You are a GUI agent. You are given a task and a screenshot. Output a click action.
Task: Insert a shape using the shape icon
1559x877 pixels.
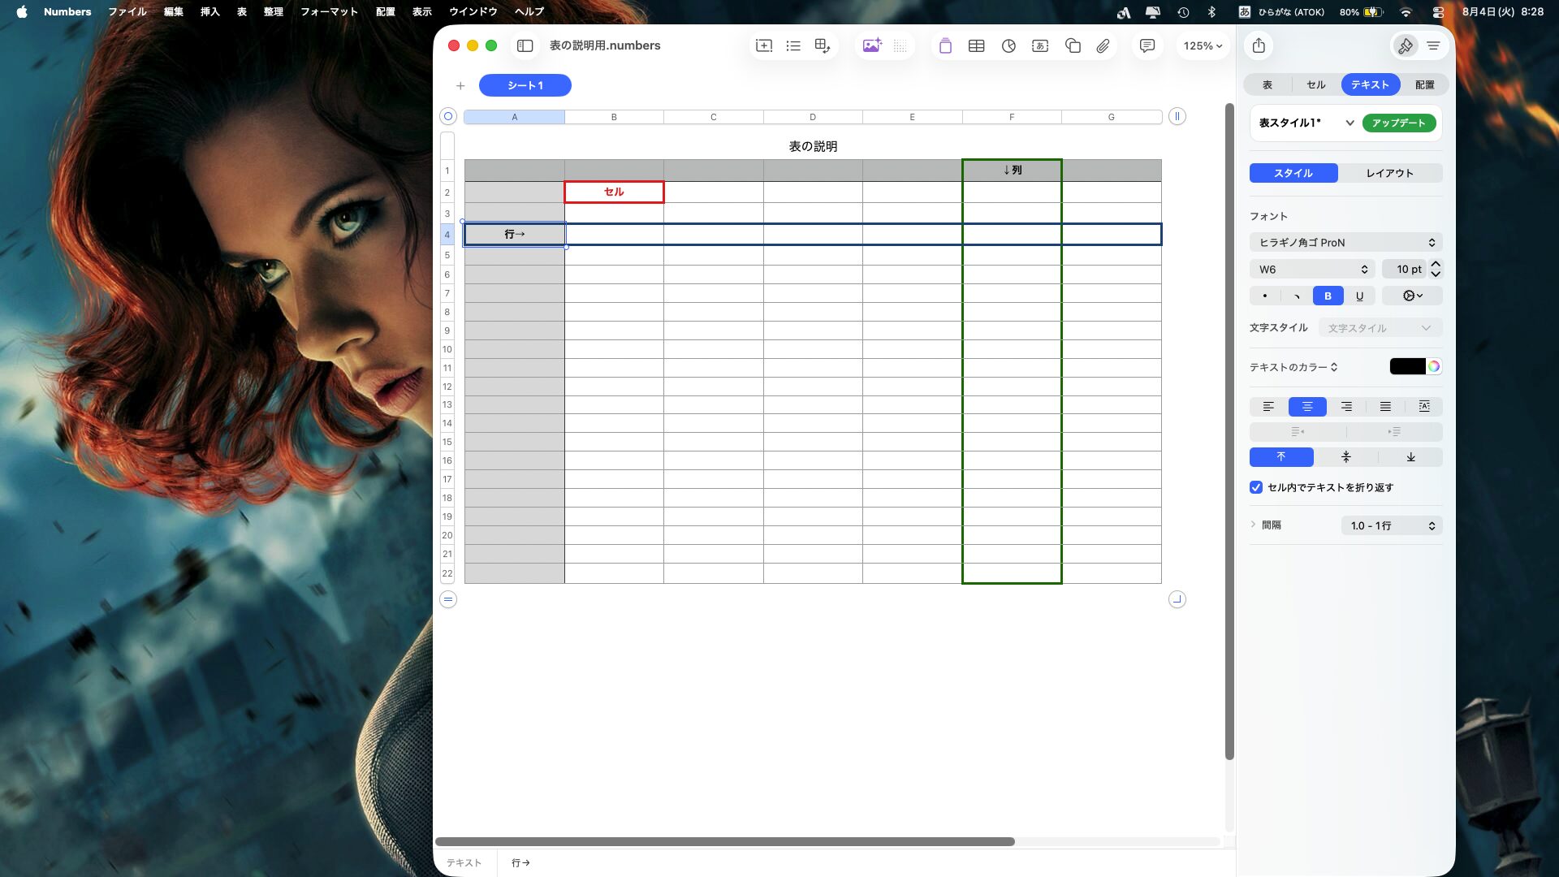(1073, 46)
